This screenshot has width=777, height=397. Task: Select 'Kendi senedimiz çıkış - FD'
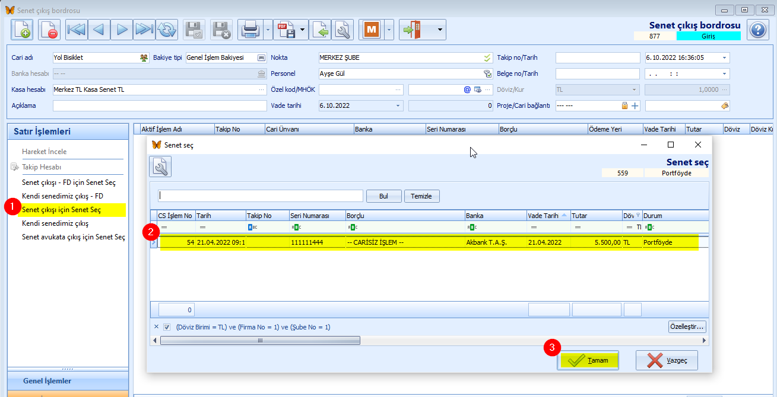click(x=63, y=196)
